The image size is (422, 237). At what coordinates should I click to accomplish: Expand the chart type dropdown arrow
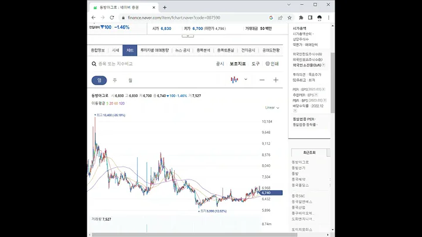[x=246, y=79]
